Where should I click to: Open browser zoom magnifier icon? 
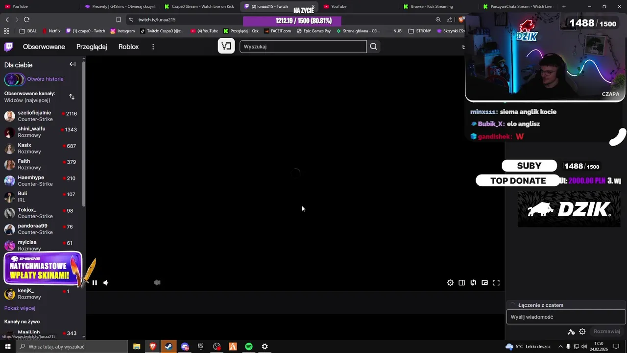(438, 20)
